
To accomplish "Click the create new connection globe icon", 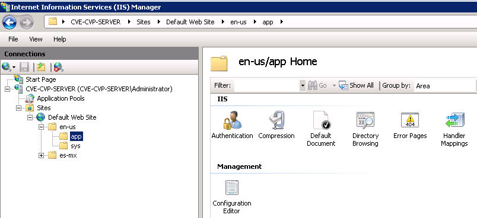I will point(6,67).
